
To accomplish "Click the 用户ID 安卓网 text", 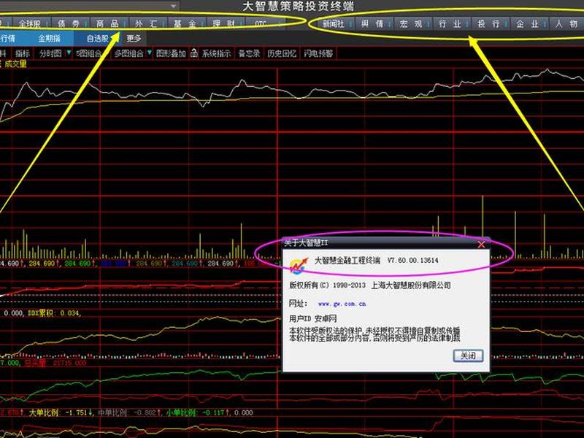I will tap(313, 318).
